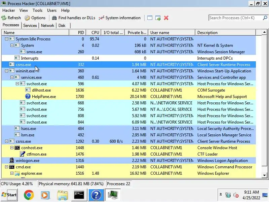Switch to the Network tab
Image resolution: width=269 pixels, height=202 pixels.
[x=47, y=26]
